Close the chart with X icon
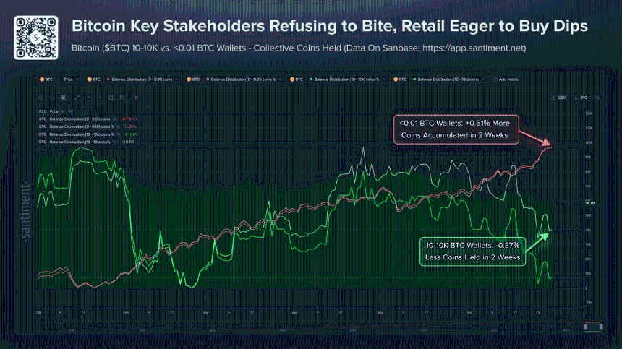Image resolution: width=622 pixels, height=349 pixels. coord(597,98)
